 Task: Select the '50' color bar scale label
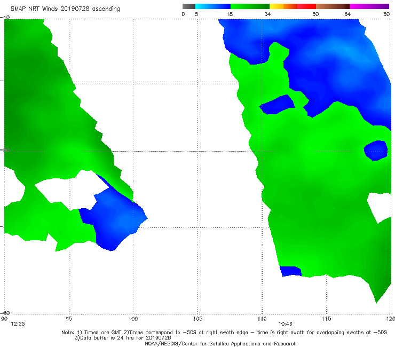315,14
